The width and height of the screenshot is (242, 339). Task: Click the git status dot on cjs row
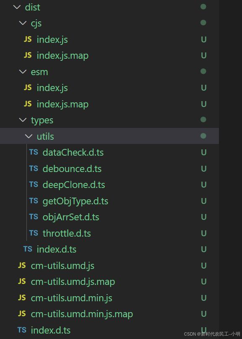203,23
